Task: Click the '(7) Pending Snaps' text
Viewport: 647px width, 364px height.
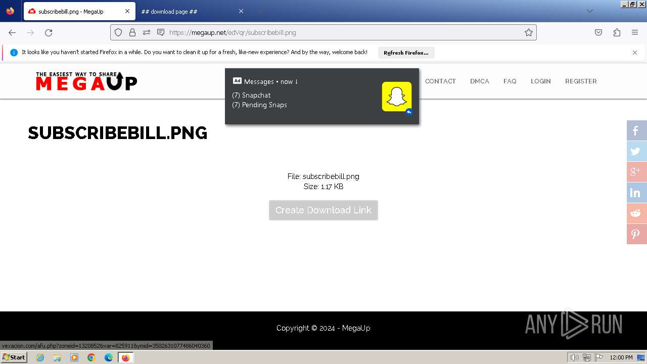Action: coord(259,105)
